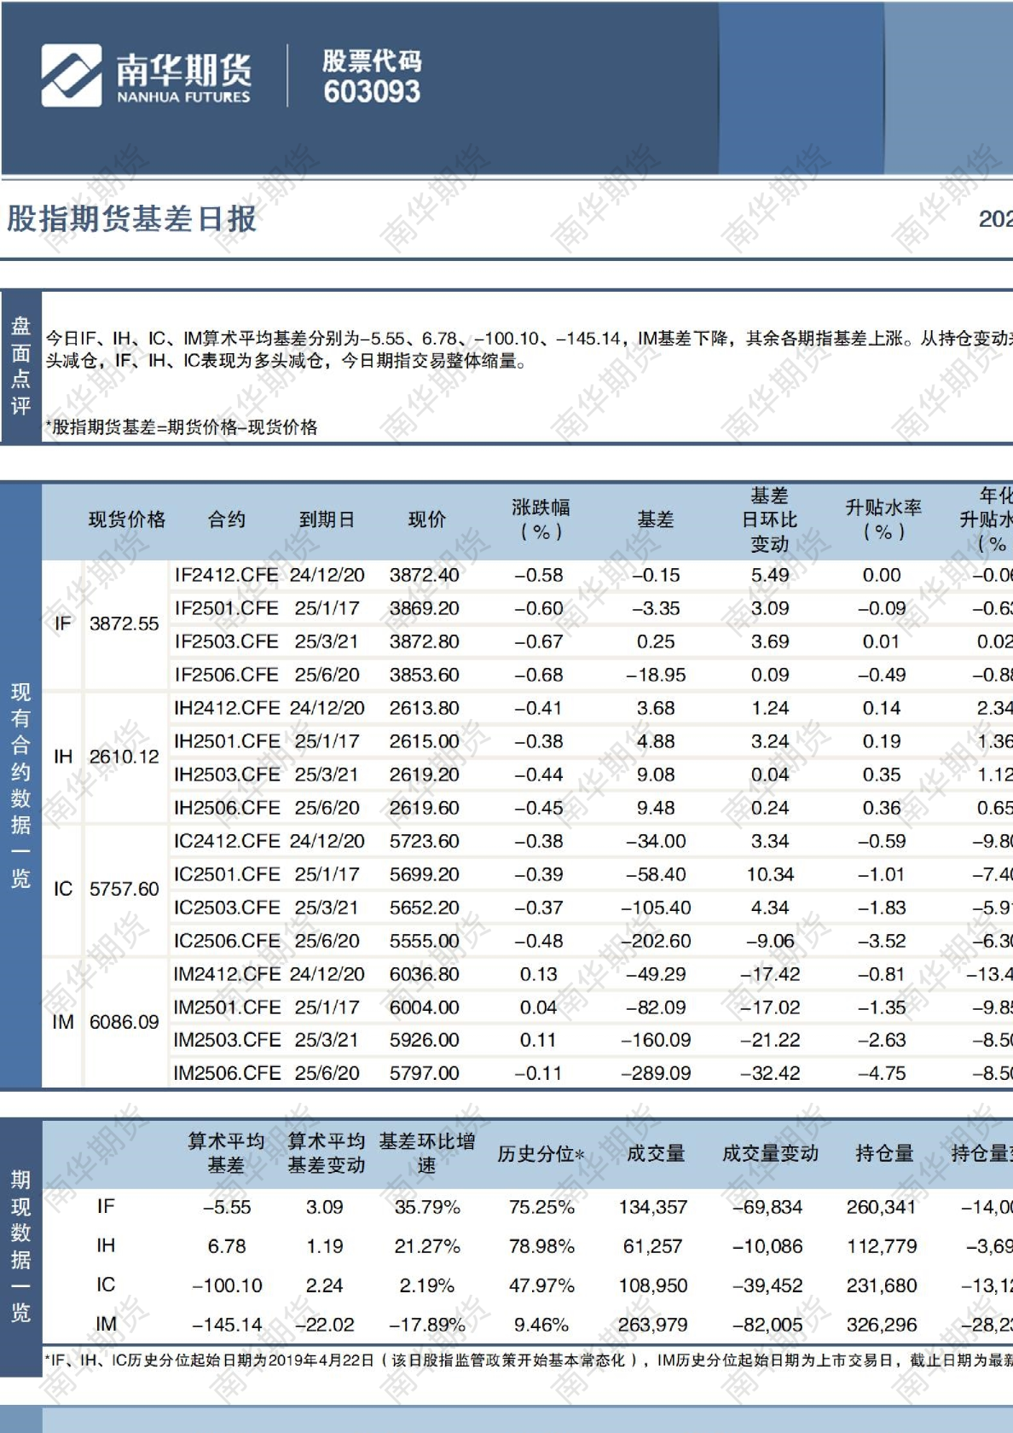1013x1433 pixels.
Task: Click the 历史分位* column header
Action: [541, 1154]
